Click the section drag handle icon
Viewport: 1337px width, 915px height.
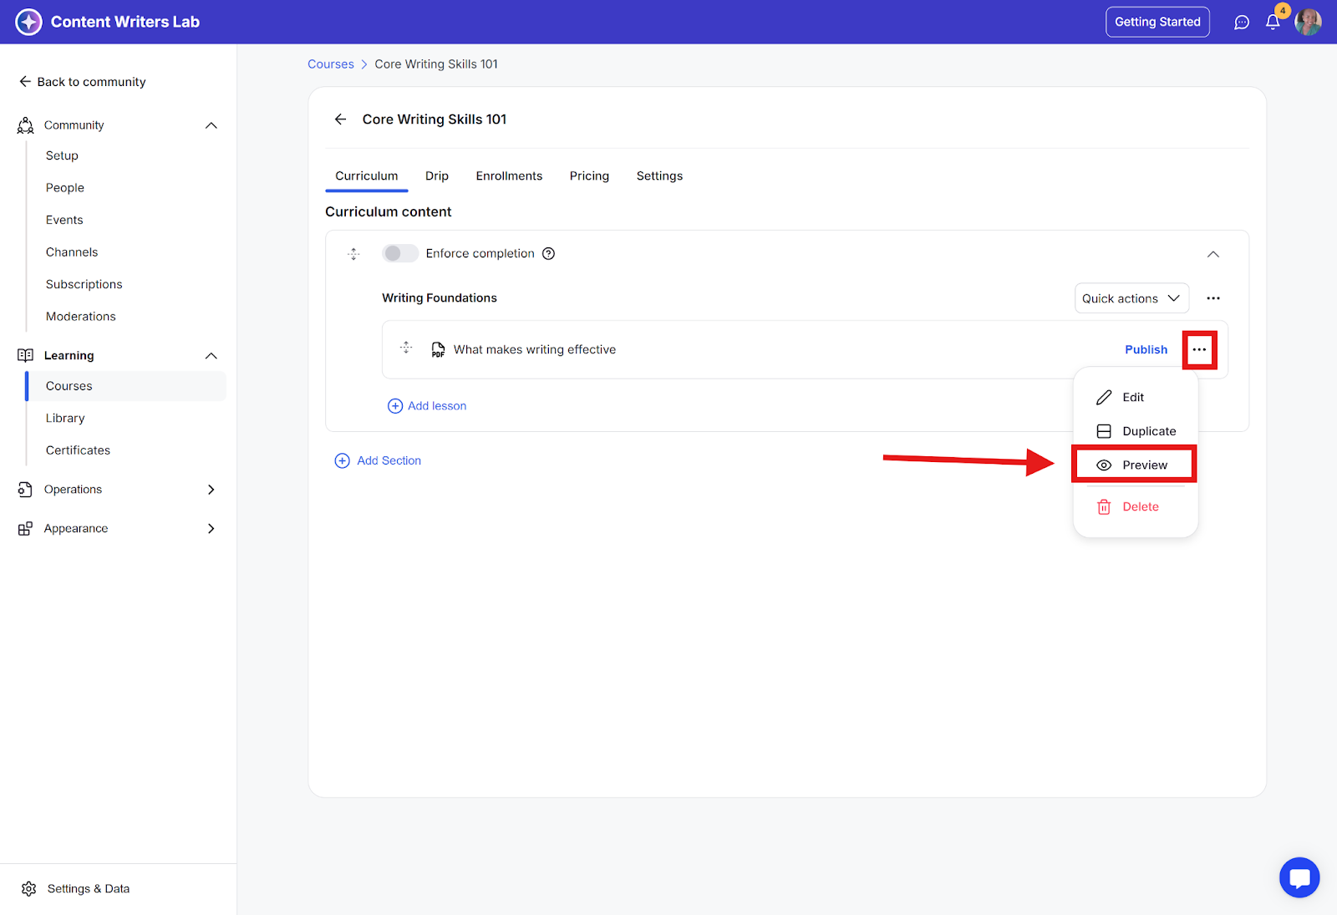353,254
